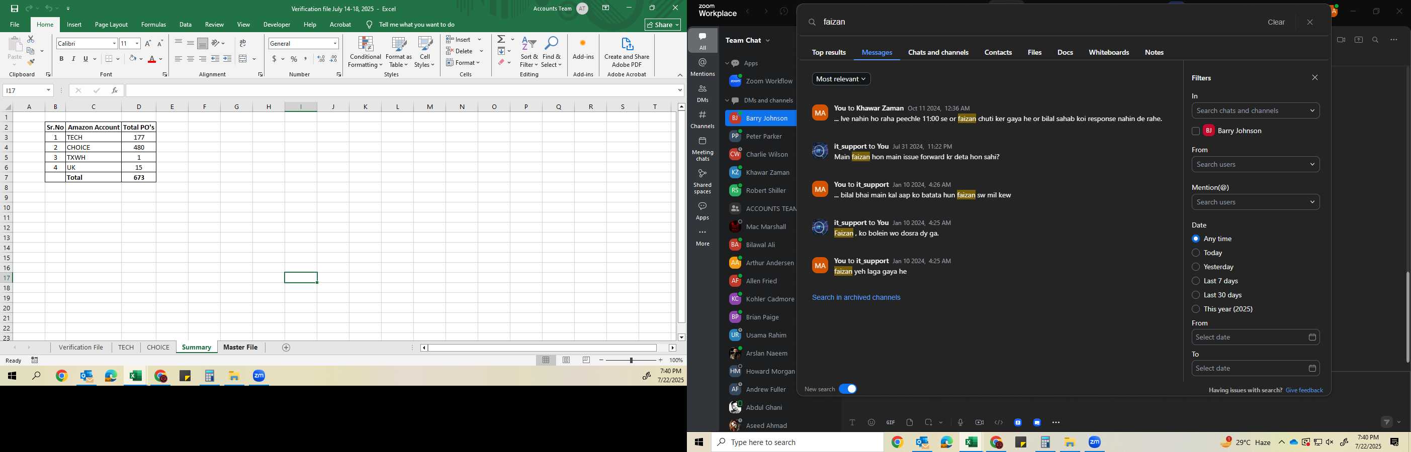Click the Excel Save icon
Image resolution: width=1411 pixels, height=452 pixels.
pyautogui.click(x=14, y=9)
